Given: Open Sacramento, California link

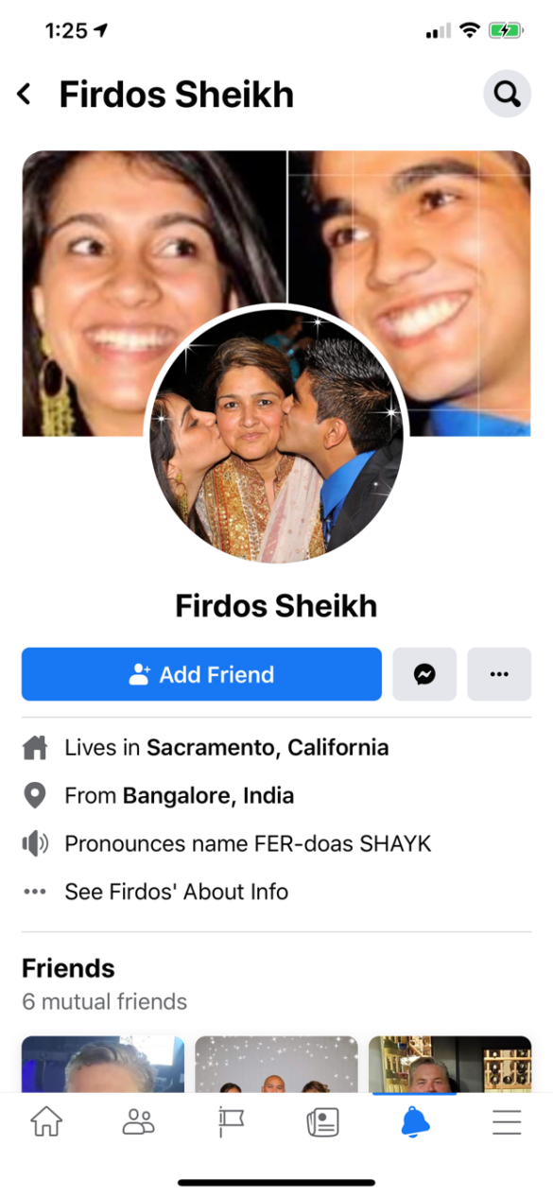Looking at the screenshot, I should pos(268,748).
